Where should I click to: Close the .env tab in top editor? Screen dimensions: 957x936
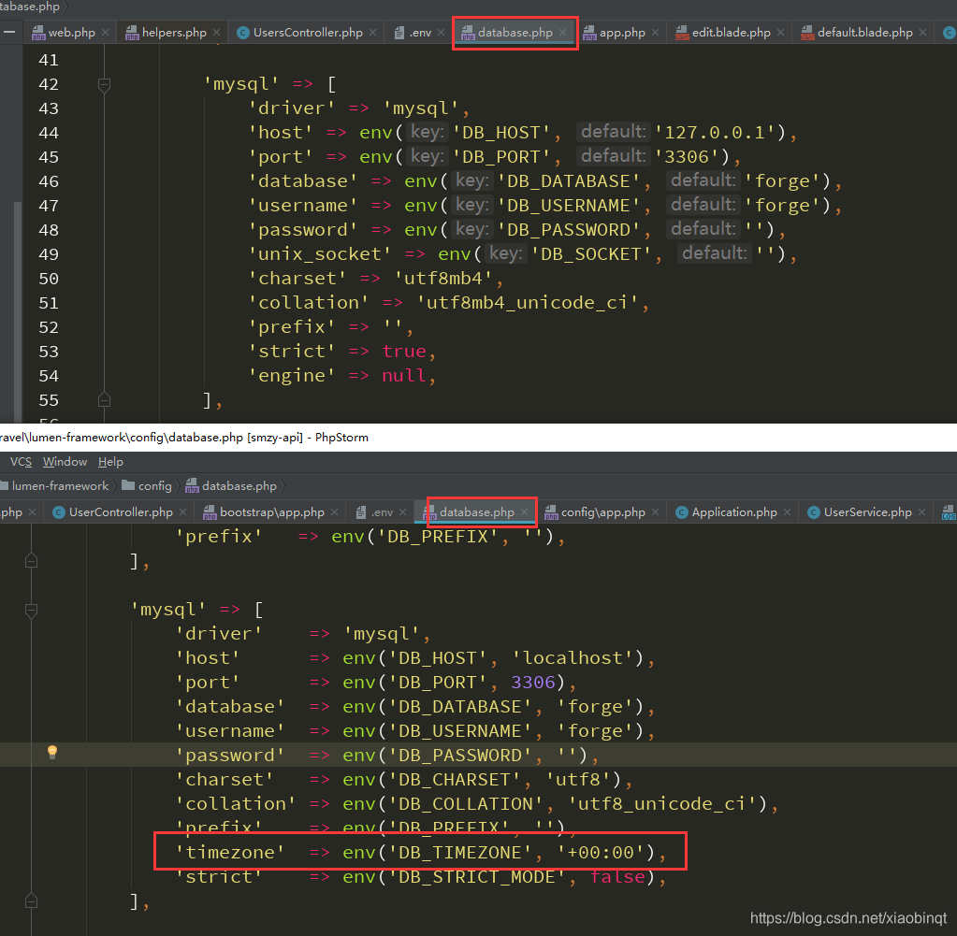tap(442, 33)
